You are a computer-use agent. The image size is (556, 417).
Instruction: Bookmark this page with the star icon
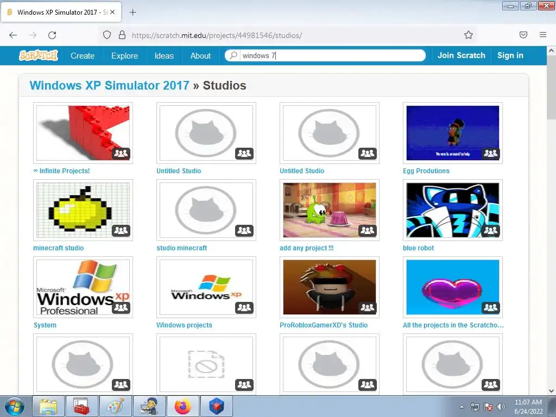point(469,35)
